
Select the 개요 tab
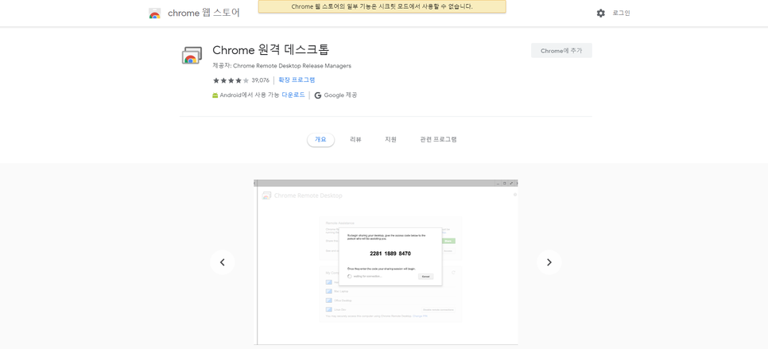pyautogui.click(x=321, y=139)
